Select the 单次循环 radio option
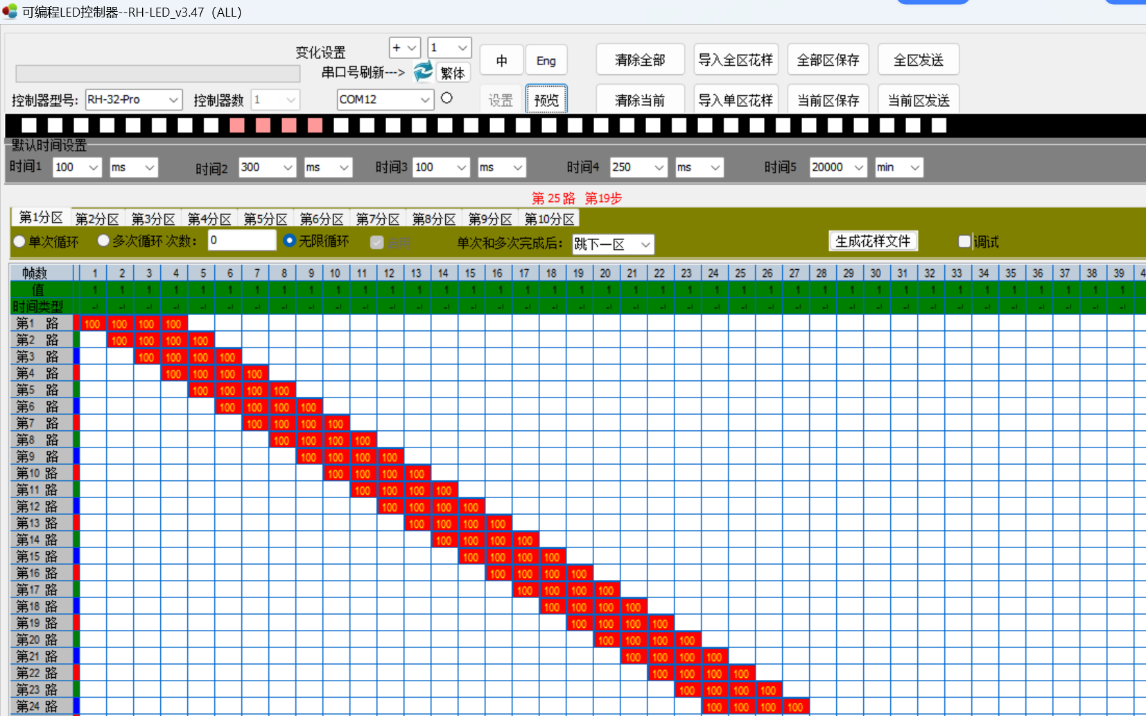 [x=19, y=241]
